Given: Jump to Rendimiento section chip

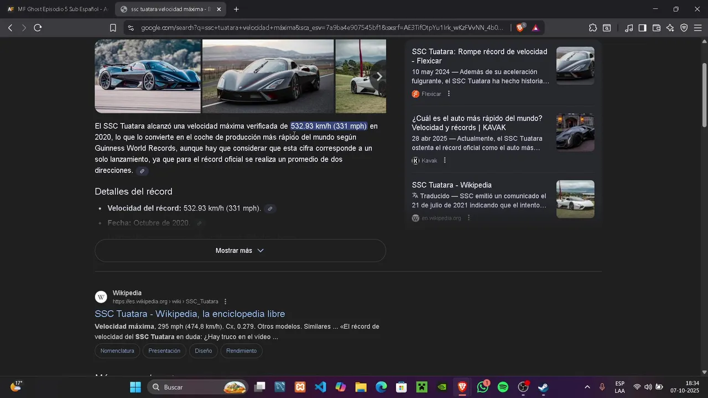Looking at the screenshot, I should pyautogui.click(x=241, y=351).
